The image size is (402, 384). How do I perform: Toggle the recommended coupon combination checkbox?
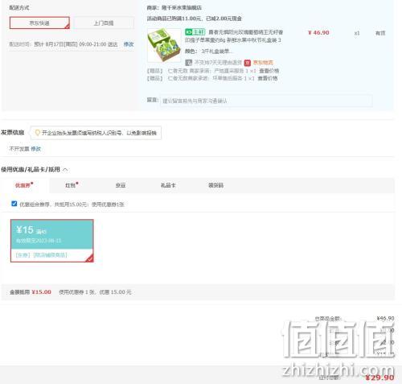tap(14, 204)
